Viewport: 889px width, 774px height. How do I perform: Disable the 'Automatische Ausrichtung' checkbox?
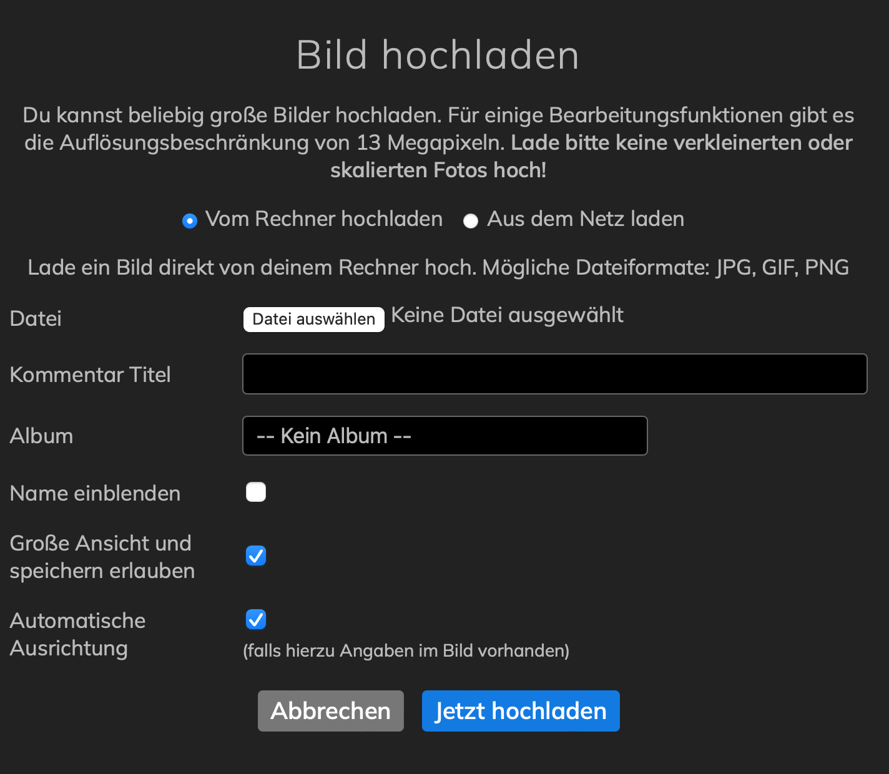tap(256, 619)
